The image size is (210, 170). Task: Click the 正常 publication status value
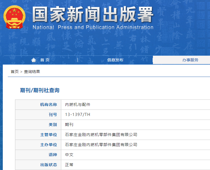point(69,165)
